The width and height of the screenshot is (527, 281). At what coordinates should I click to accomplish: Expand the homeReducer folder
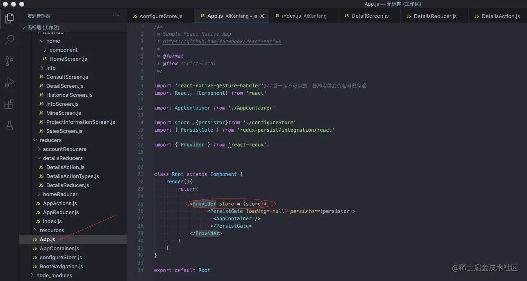click(73, 194)
